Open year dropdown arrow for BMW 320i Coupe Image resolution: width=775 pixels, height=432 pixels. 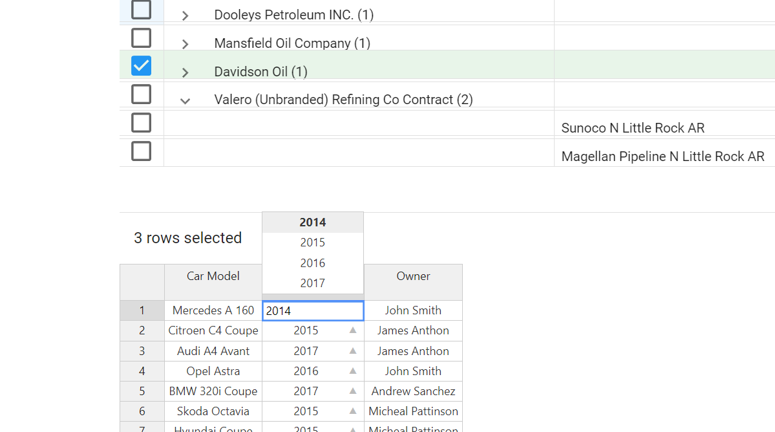coord(353,391)
